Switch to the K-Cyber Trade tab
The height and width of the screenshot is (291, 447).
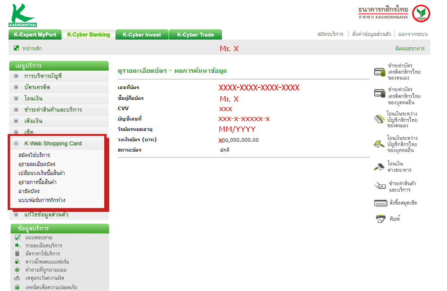[195, 35]
